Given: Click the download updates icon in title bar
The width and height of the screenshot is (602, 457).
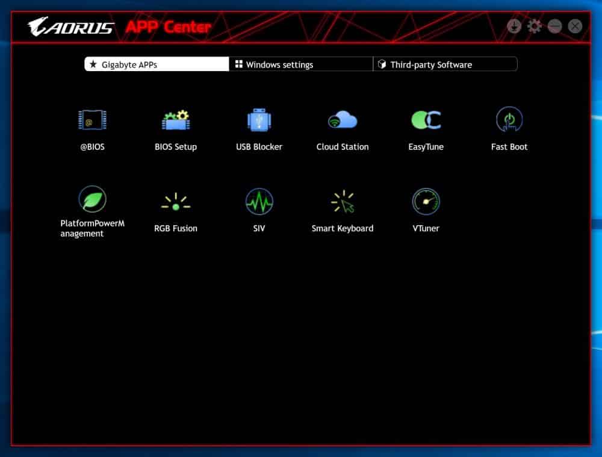Looking at the screenshot, I should tap(514, 26).
